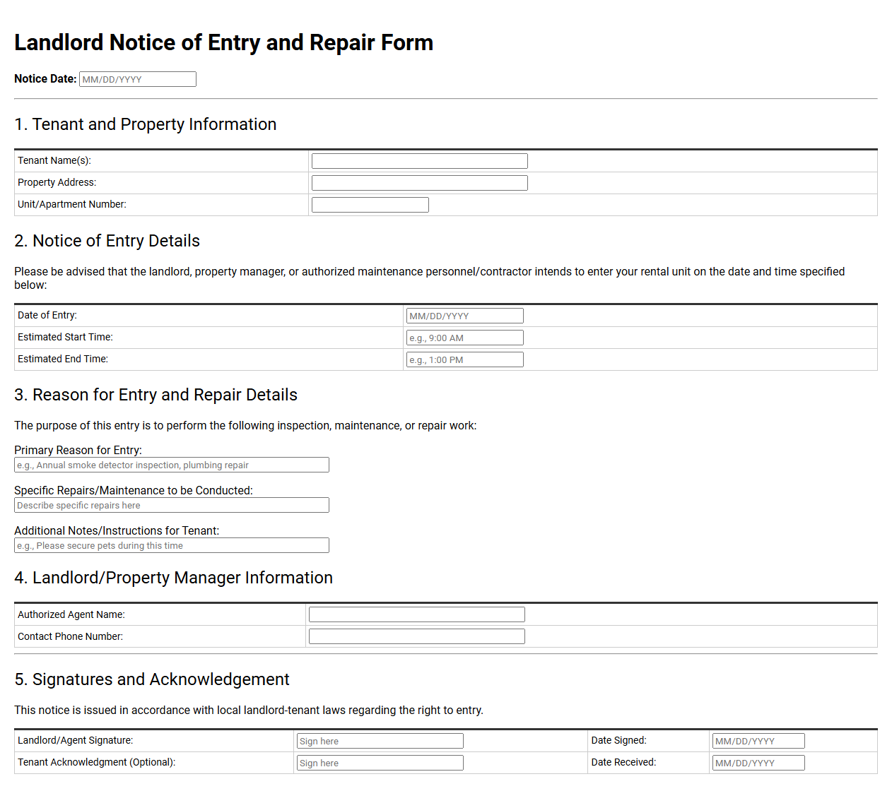The height and width of the screenshot is (791, 892).
Task: Click the 'Date of Entry:' label cell
Action: click(x=209, y=316)
